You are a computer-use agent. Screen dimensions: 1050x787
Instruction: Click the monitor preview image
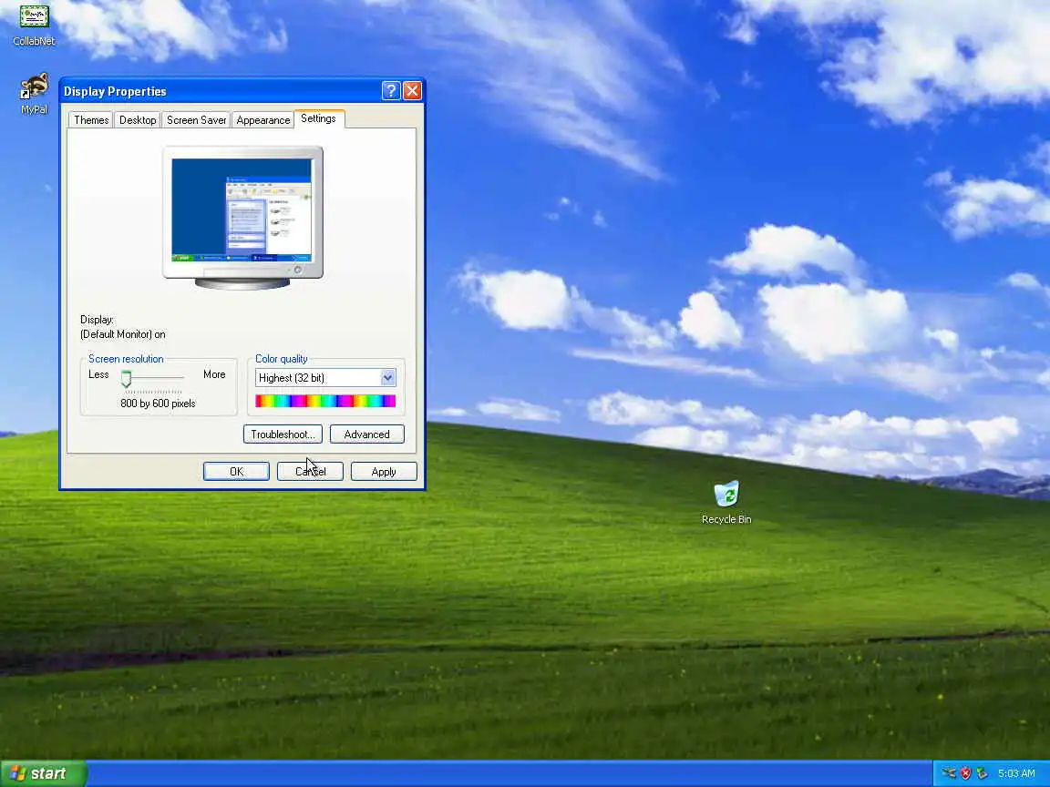coord(242,219)
